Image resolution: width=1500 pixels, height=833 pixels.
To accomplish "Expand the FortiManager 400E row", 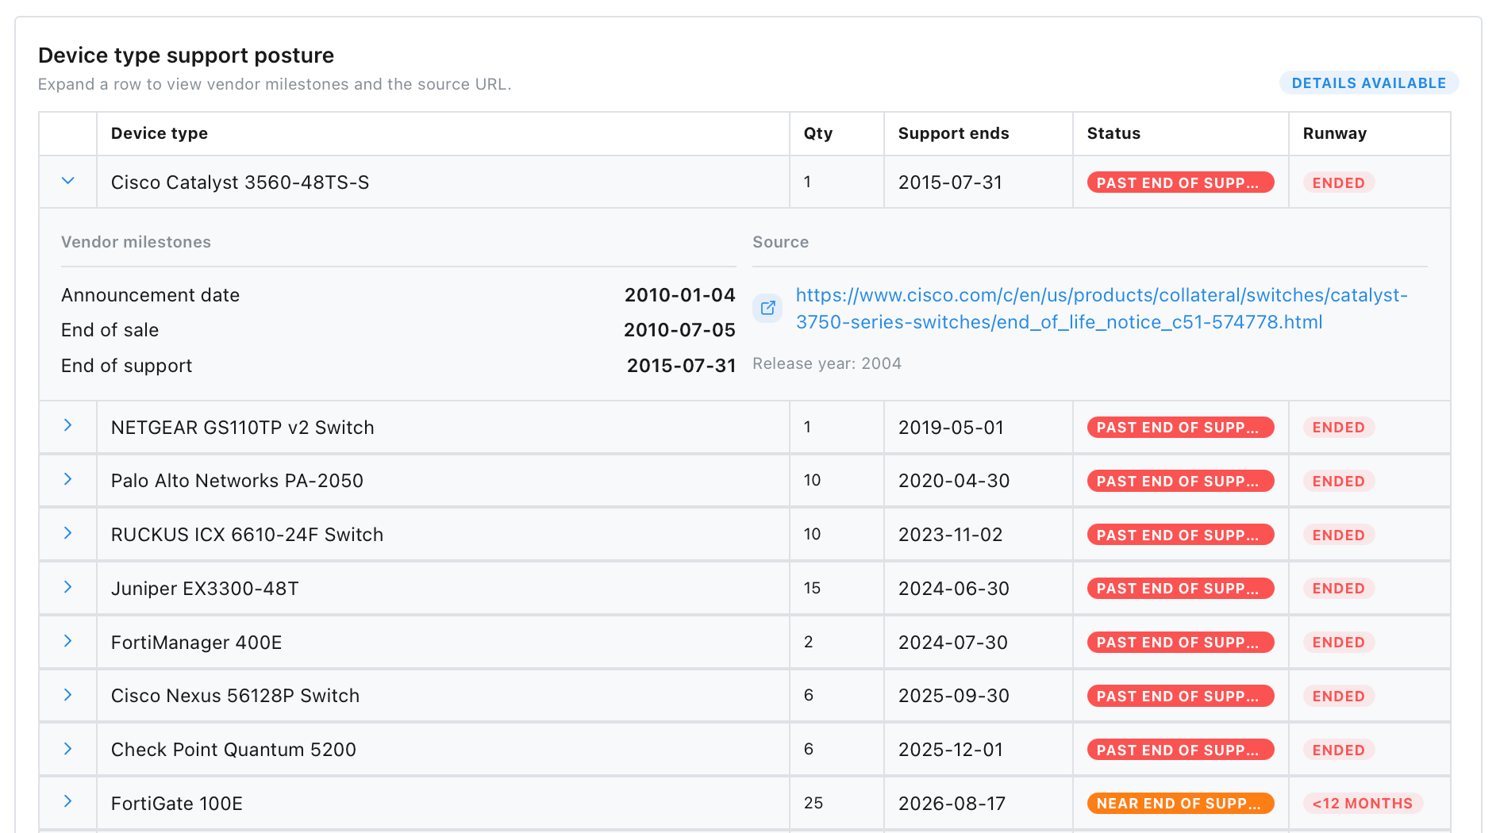I will click(67, 641).
